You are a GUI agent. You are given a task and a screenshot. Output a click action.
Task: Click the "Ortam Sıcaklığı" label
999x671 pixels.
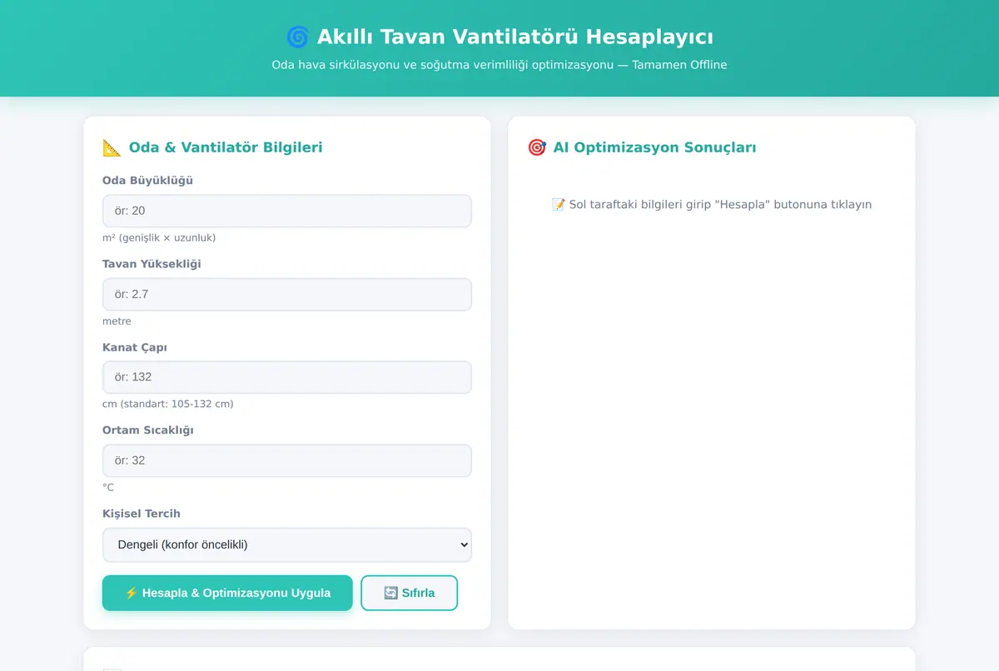coord(148,430)
